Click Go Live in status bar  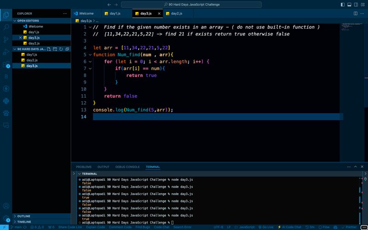[x=266, y=227]
